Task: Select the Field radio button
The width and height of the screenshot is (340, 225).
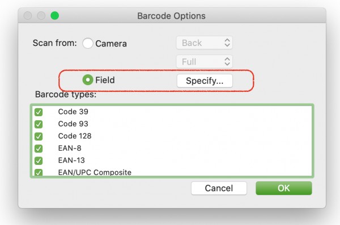Action: click(x=88, y=80)
